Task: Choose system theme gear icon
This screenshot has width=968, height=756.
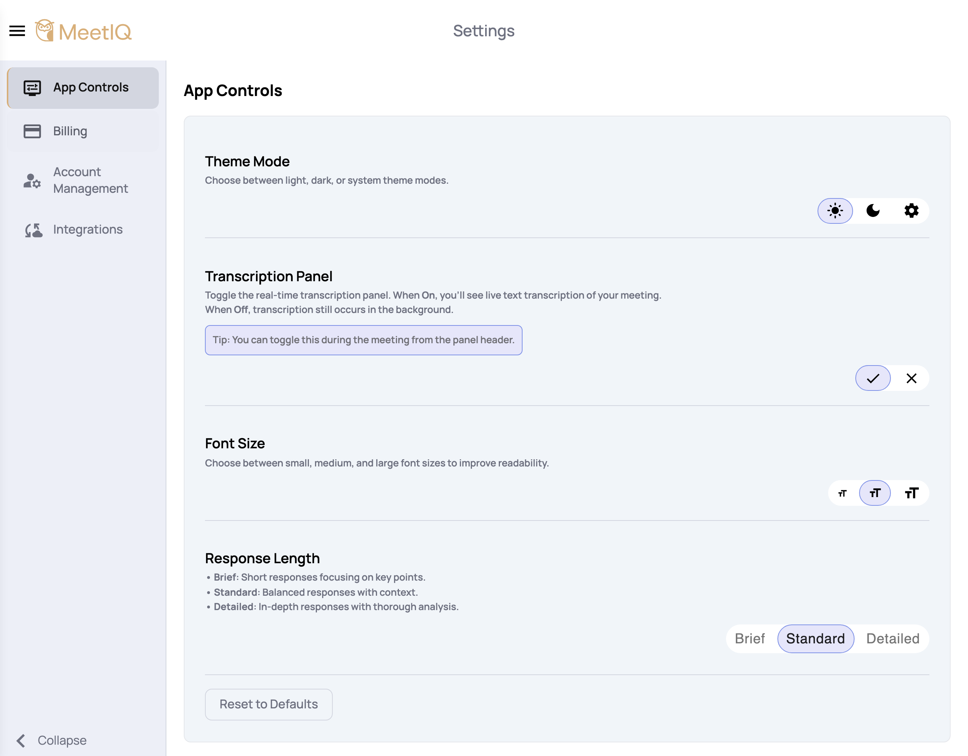Action: pyautogui.click(x=911, y=211)
